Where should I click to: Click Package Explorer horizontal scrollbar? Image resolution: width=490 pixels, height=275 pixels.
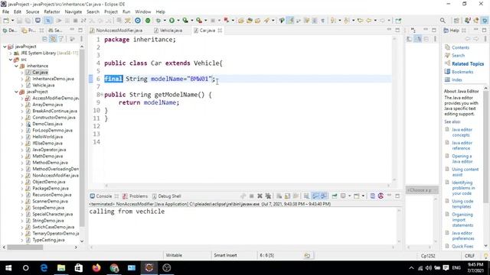coord(25,247)
